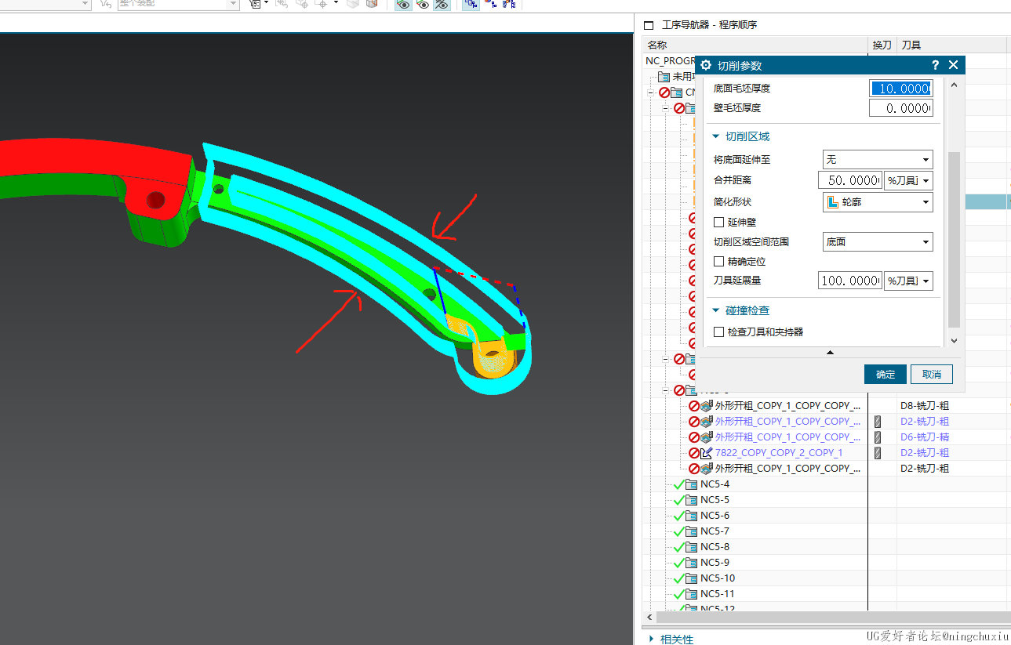Select the NC_PROGR root node

671,61
